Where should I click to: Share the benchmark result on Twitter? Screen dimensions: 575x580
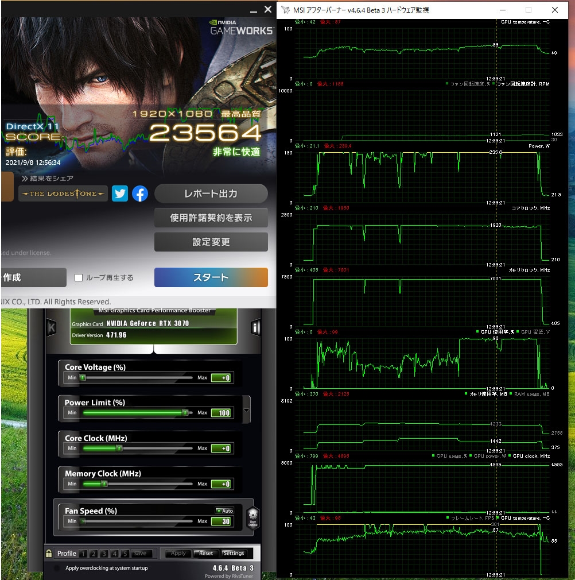[120, 194]
